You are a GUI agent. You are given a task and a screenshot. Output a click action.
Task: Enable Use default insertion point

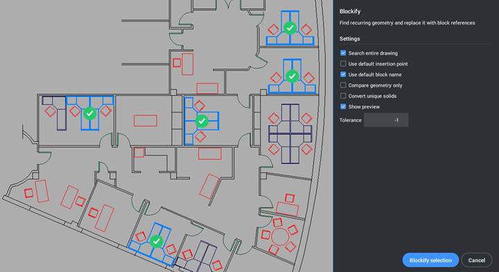[343, 64]
